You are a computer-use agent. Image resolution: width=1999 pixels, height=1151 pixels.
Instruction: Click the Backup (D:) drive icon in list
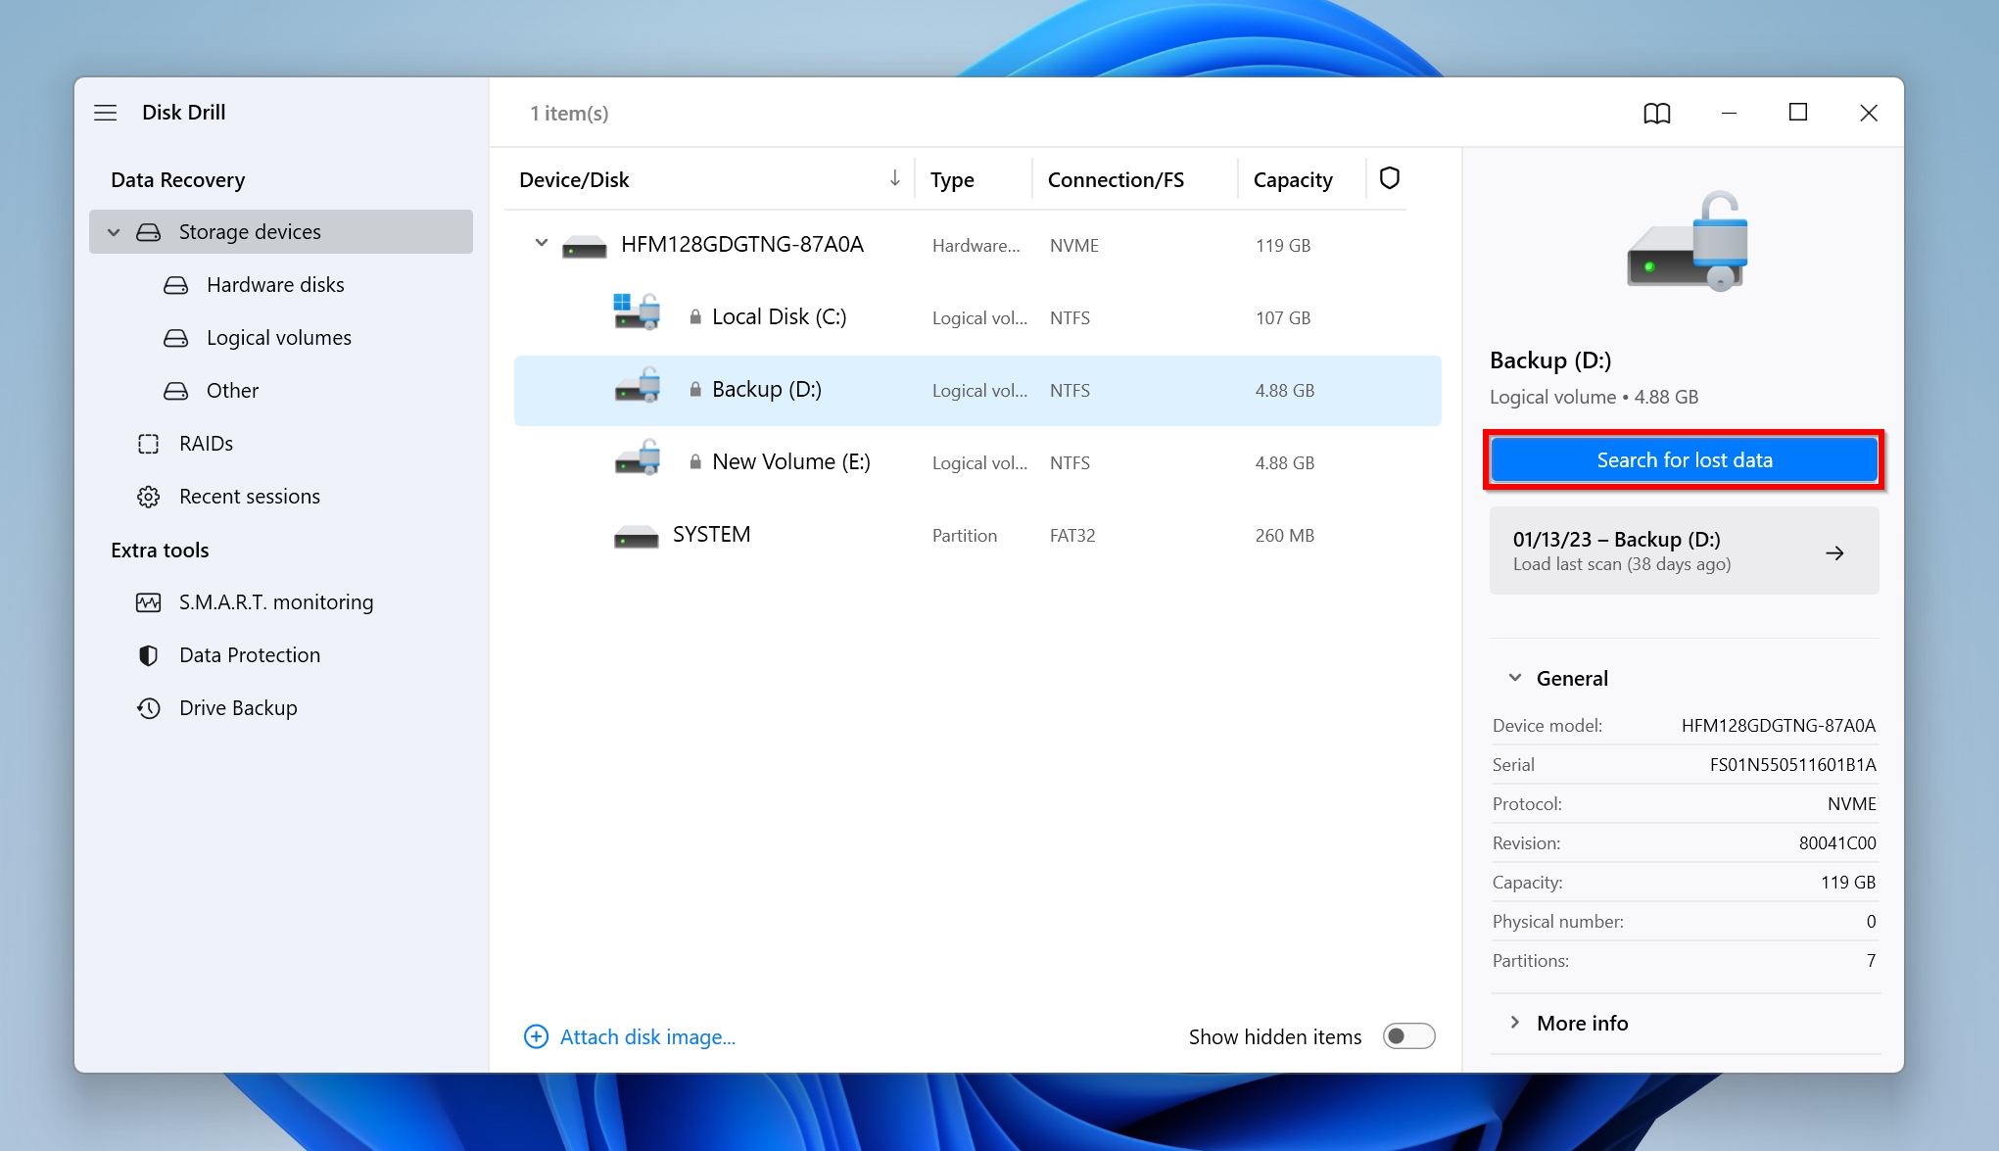click(637, 385)
